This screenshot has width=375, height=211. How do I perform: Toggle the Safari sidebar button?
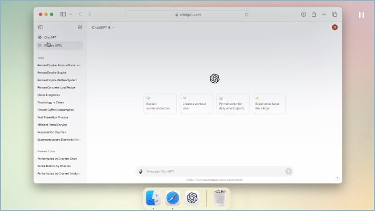63,14
